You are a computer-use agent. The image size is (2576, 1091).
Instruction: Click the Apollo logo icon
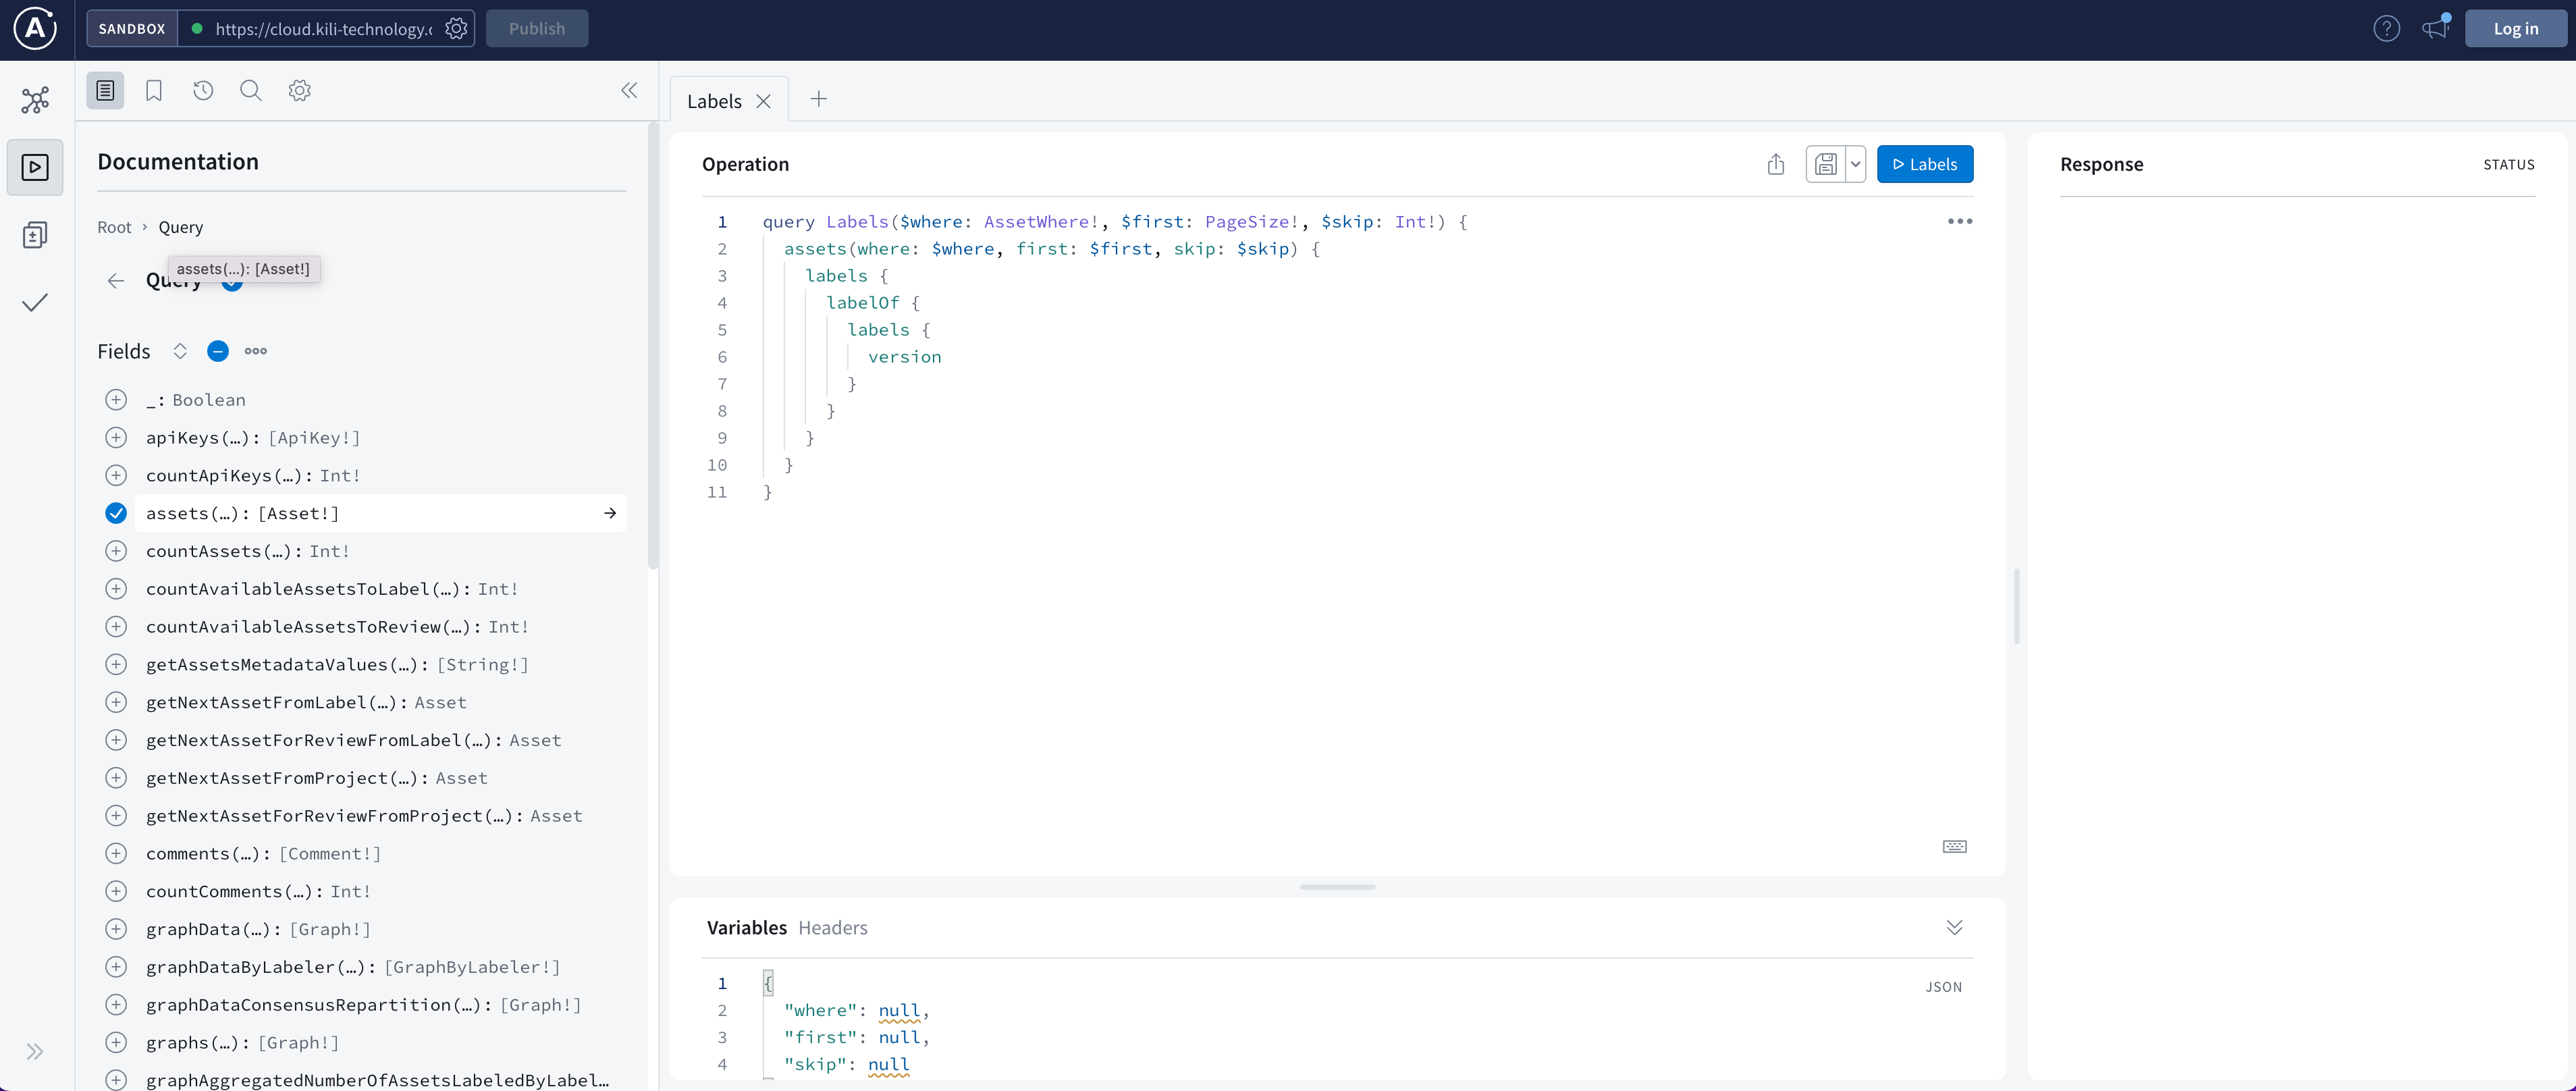tap(35, 28)
